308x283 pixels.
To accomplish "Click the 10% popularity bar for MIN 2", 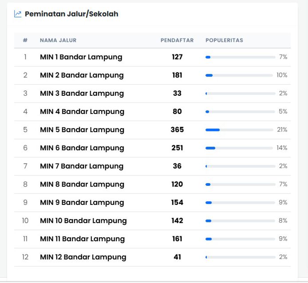I will [239, 75].
